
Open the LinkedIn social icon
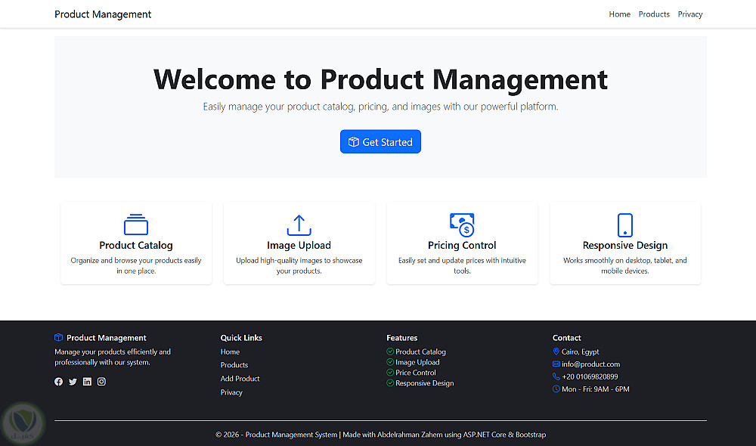tap(87, 382)
